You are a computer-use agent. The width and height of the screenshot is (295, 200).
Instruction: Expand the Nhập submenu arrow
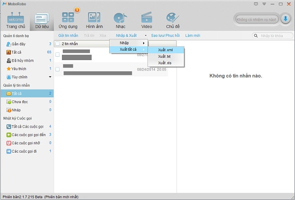(x=144, y=43)
